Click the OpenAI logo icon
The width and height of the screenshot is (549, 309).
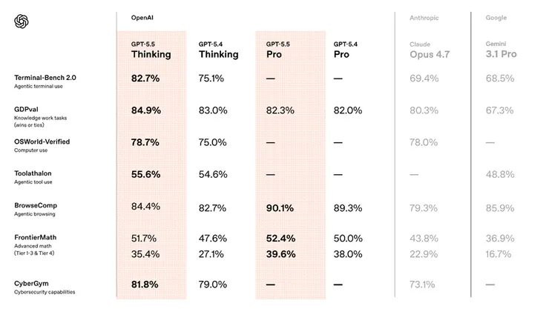pos(22,21)
